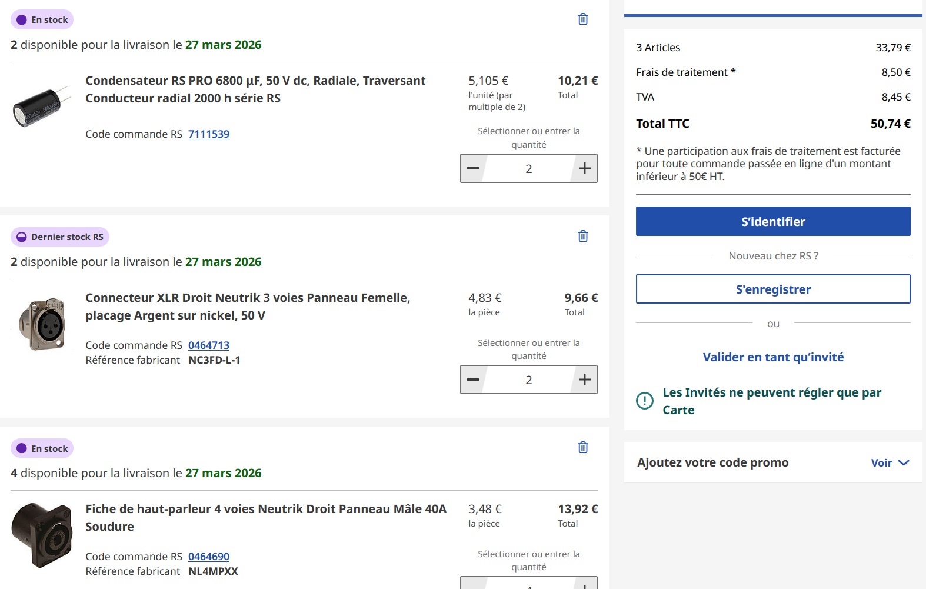
Task: Click the XLR connector product image
Action: tap(41, 324)
